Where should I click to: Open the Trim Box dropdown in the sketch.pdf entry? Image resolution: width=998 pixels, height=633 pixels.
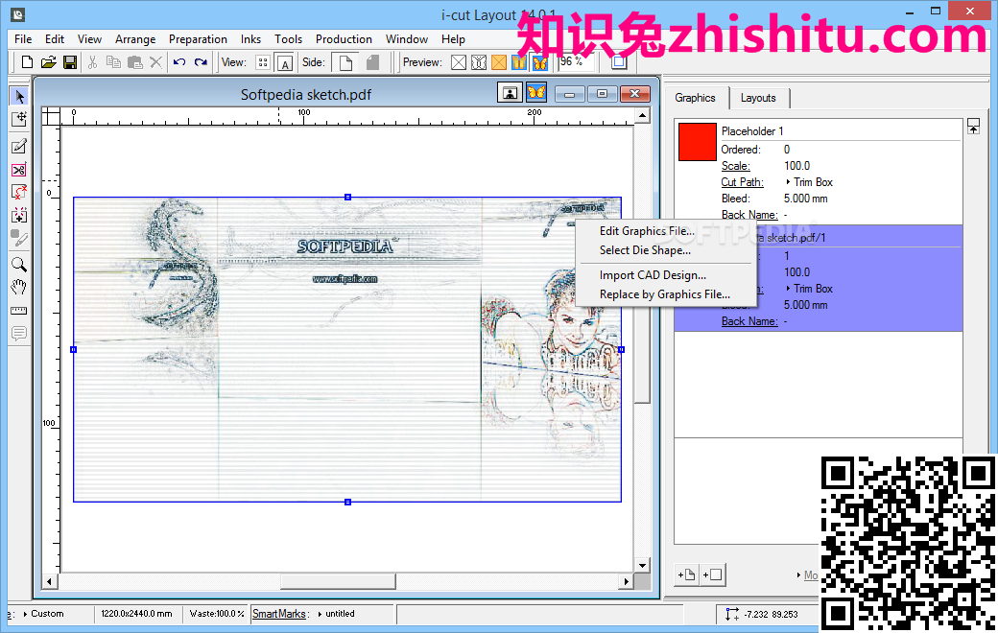click(809, 288)
